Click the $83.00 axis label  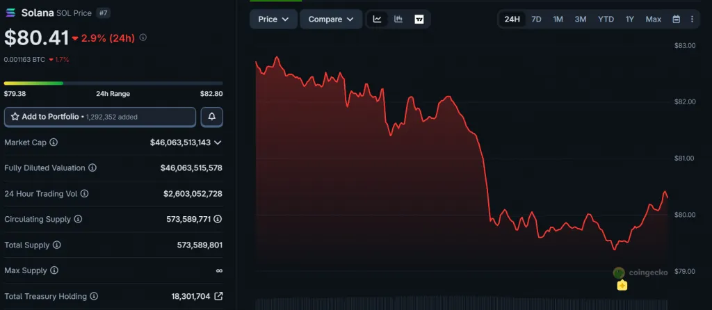(x=685, y=45)
